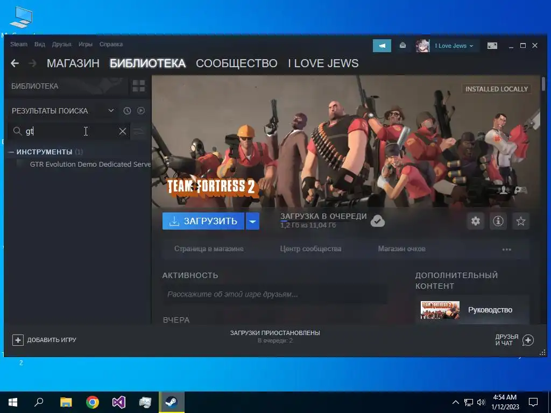Screen dimensions: 551x413
Task: Switch to Big Picture mode icon
Action: (x=492, y=46)
